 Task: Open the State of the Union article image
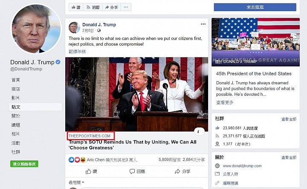[137, 94]
